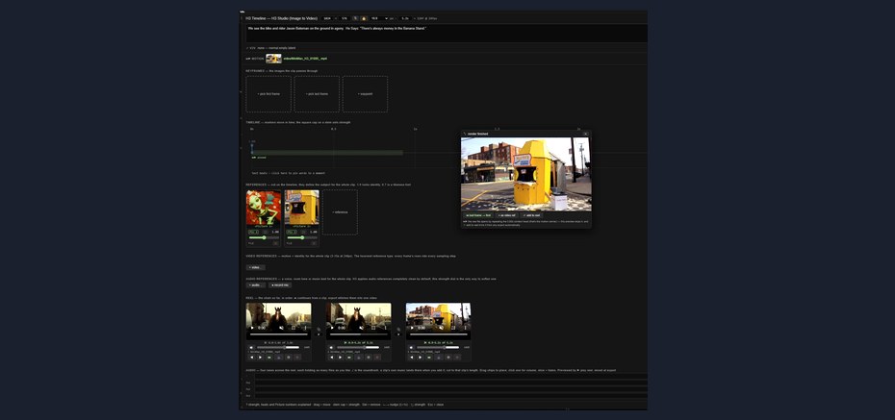The width and height of the screenshot is (895, 420).
Task: Click the chain link icon between first and second clips
Action: click(x=319, y=329)
